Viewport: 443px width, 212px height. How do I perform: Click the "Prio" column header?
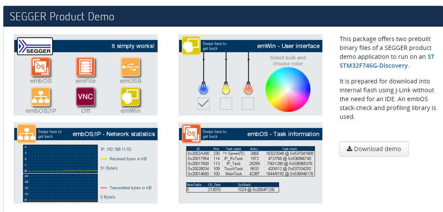(216, 149)
